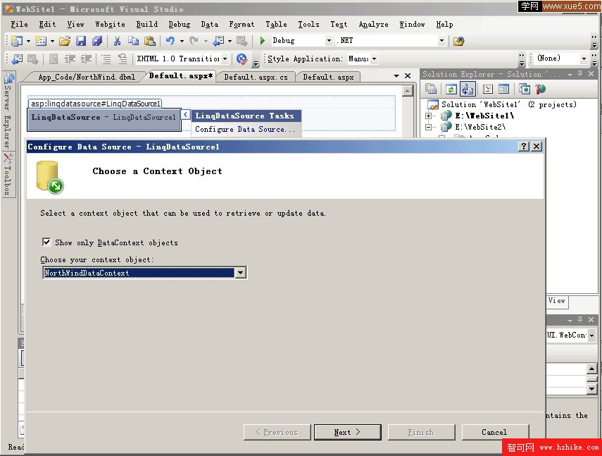Click the Cancel button in wizard

click(495, 432)
